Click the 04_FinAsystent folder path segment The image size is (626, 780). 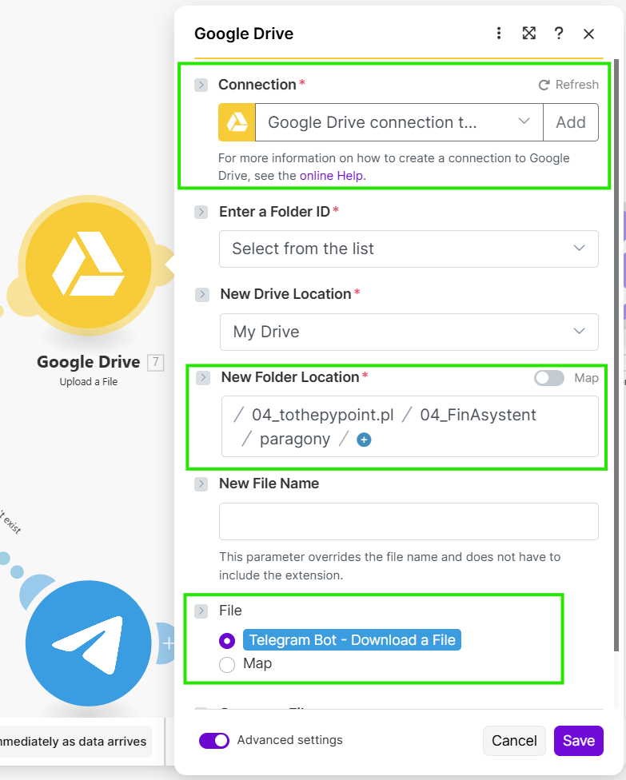point(478,415)
